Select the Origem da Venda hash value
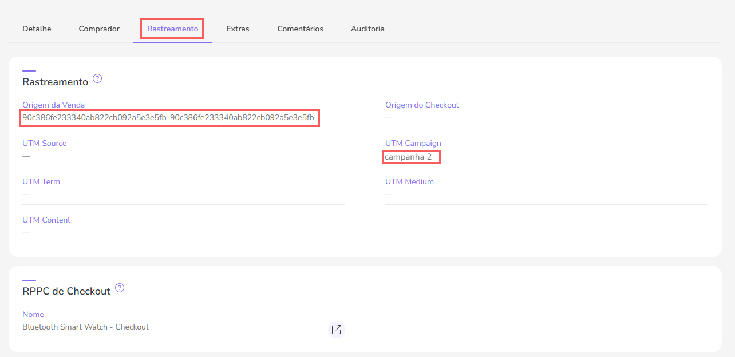Image resolution: width=735 pixels, height=357 pixels. 168,118
